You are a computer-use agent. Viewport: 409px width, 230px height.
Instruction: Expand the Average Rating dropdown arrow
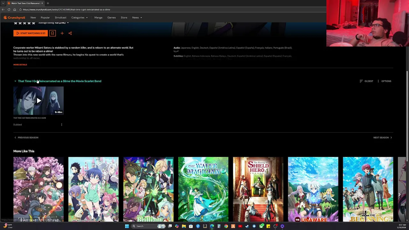[x=68, y=23]
